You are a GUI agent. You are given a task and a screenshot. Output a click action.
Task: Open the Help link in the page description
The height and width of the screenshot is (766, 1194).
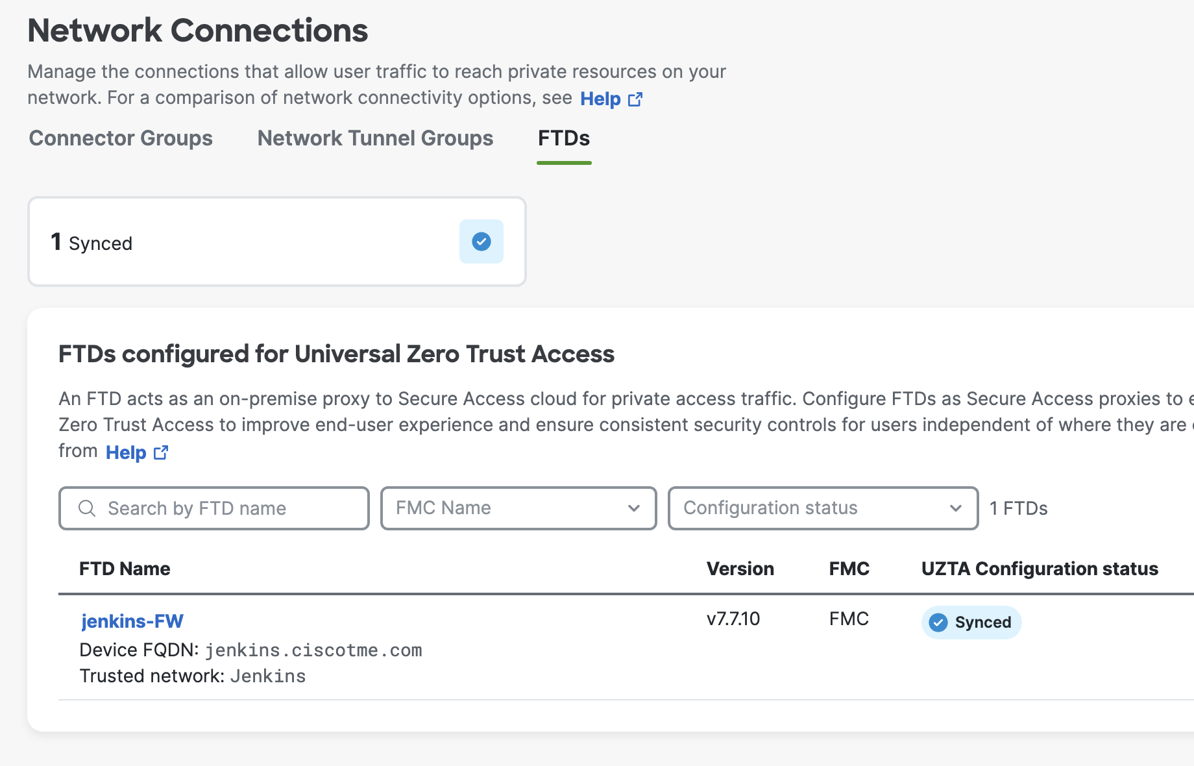(600, 99)
